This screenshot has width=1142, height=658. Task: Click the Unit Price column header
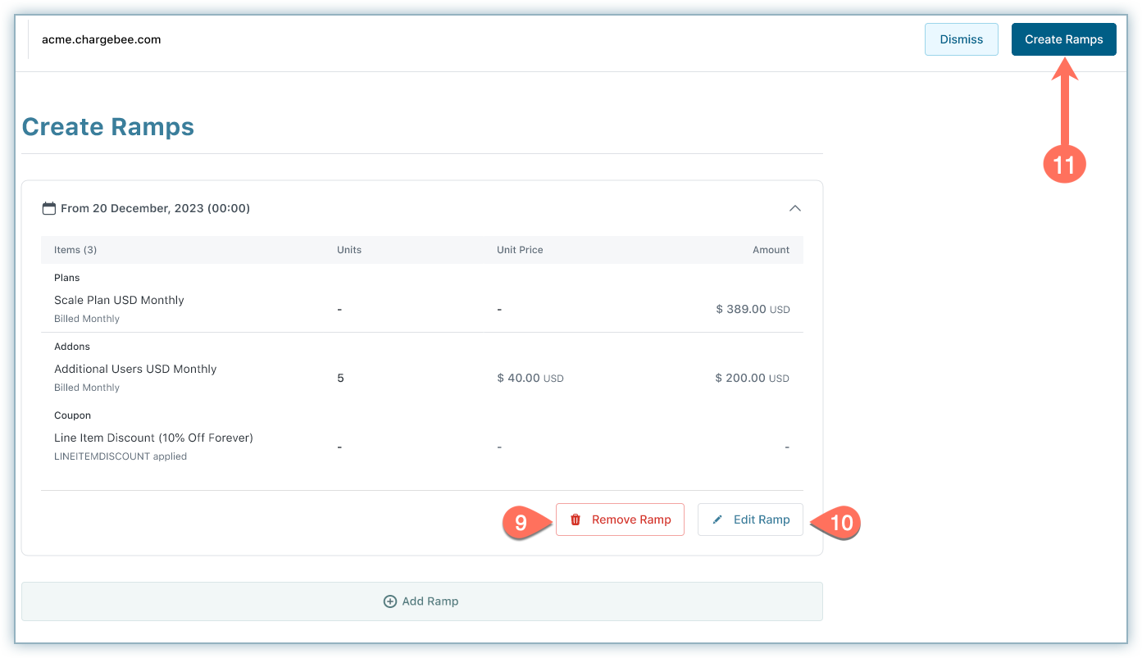[x=520, y=250]
